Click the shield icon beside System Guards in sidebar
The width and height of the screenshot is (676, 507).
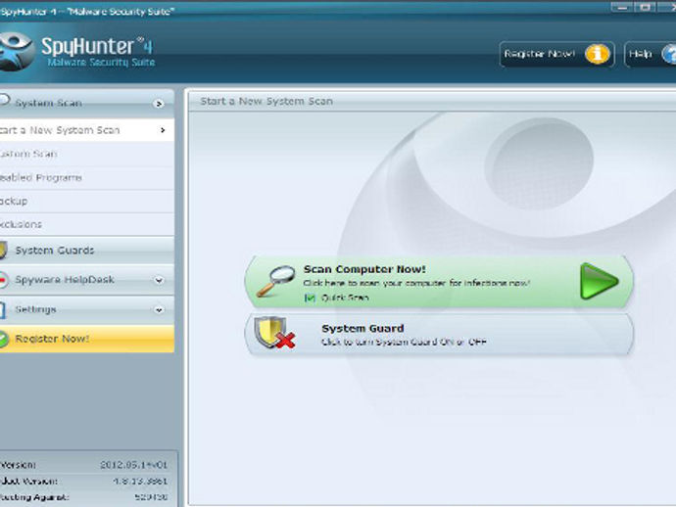click(4, 250)
